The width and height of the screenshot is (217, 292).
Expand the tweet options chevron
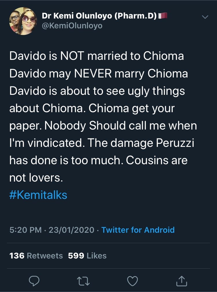(x=205, y=17)
